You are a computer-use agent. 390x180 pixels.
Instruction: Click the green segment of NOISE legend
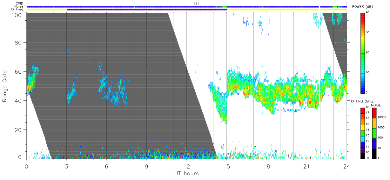tap(374, 133)
